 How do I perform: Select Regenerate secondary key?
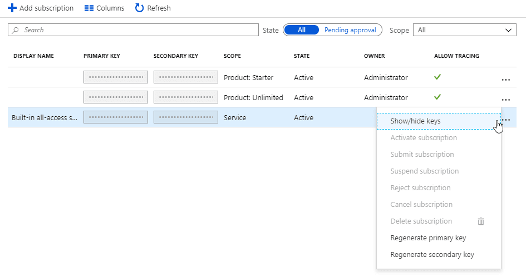pos(432,255)
